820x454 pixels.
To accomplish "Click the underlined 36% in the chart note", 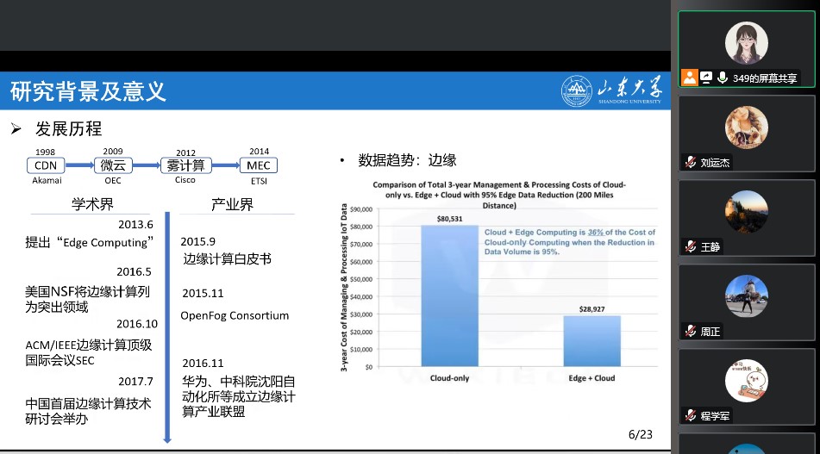I will [595, 233].
